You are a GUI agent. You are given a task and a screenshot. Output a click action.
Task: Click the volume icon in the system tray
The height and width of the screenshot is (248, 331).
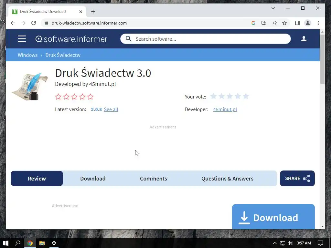(x=290, y=243)
